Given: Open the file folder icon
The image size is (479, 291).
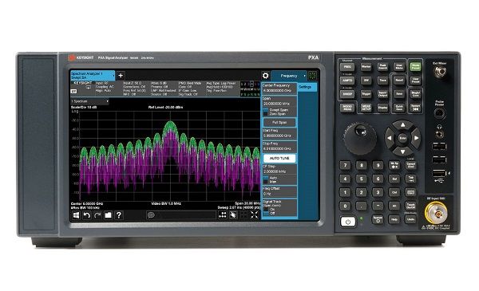Looking at the screenshot, I should [108, 215].
